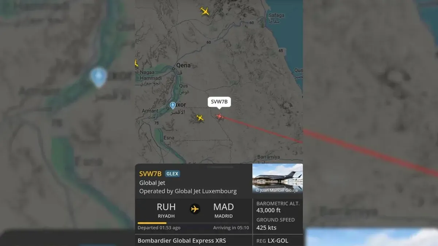Tap the RUH Riyadh departure airport
Screen dimensions: 438x246
(x=166, y=210)
